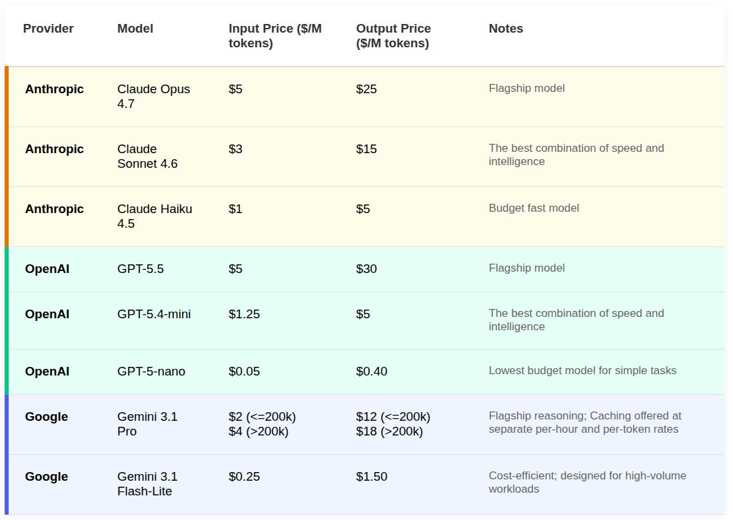Select the Claude Opus 4.7 model cell
This screenshot has height=520, width=733.
(154, 97)
